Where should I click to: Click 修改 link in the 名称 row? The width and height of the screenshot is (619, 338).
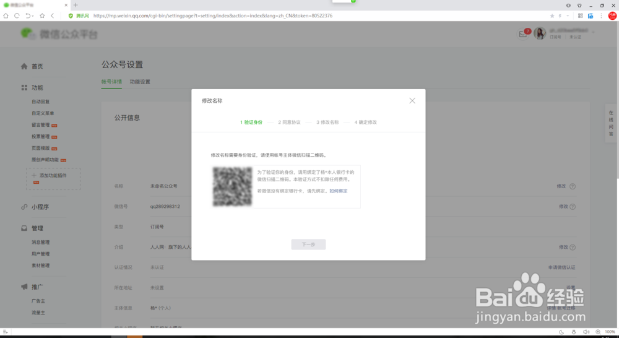[561, 186]
